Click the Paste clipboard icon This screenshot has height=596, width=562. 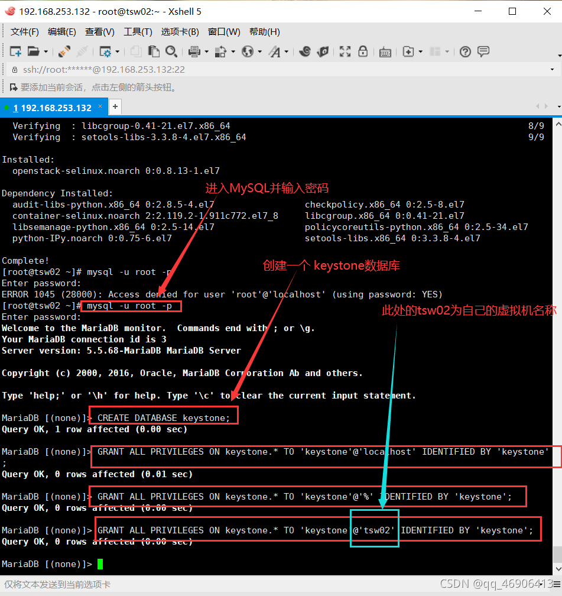[x=154, y=51]
